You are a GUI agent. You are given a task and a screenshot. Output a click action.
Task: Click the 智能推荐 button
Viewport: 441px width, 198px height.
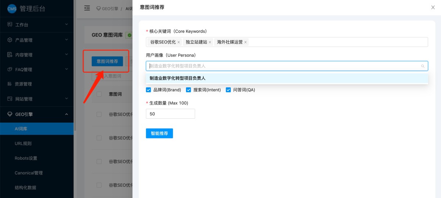point(159,133)
